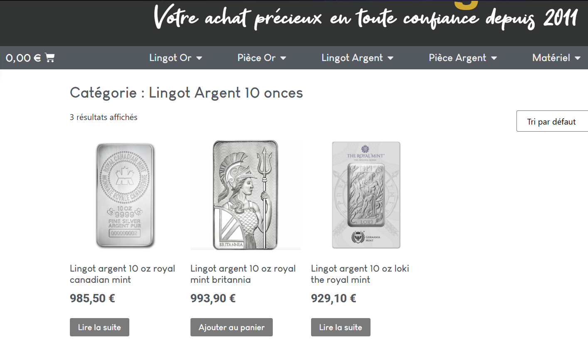This screenshot has height=343, width=588.
Task: Click the caret arrow beside Lingot Or
Action: (x=199, y=58)
